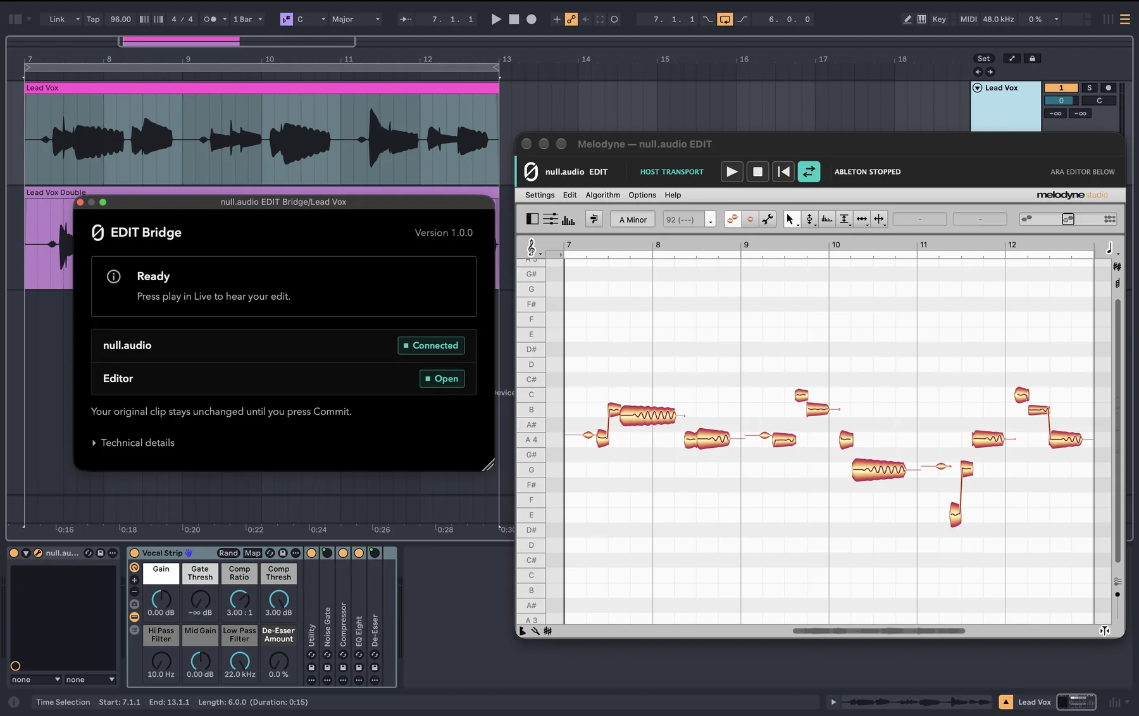Screen dimensions: 1139x716
Task: Toggle the Lead Vox track activator 1
Action: 1061,88
